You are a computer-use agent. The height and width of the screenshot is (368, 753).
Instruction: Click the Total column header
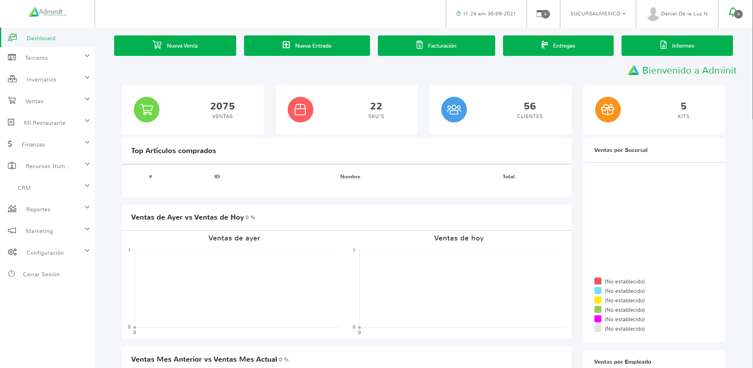[x=508, y=177]
